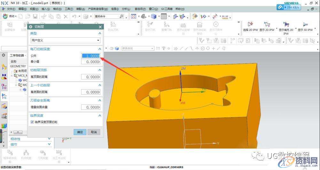Click the fit view icon in toolbar

point(134,16)
